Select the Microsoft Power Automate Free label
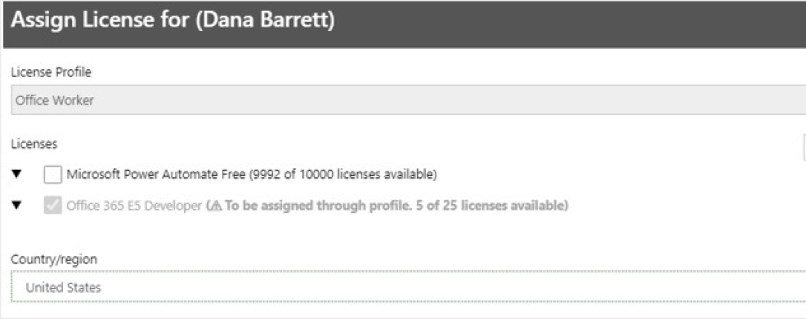 coord(157,174)
